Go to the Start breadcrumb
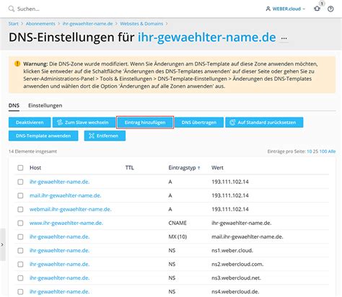This screenshot has width=342, height=297. (14, 24)
